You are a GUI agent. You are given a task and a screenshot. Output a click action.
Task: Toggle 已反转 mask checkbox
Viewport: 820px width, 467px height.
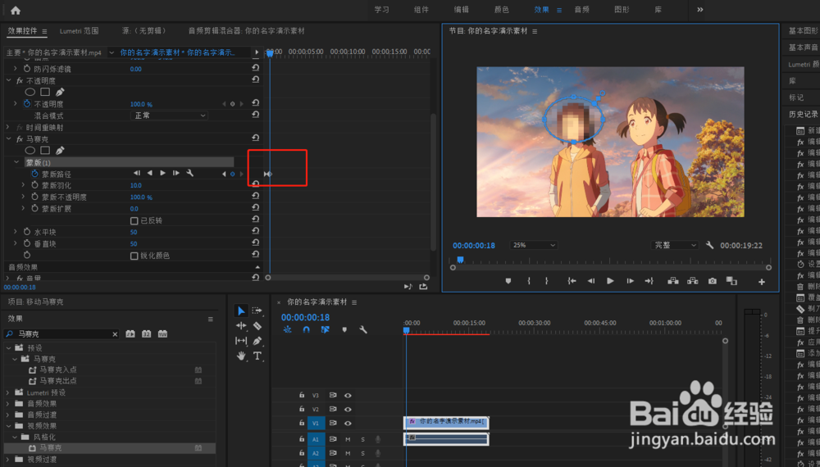(134, 220)
